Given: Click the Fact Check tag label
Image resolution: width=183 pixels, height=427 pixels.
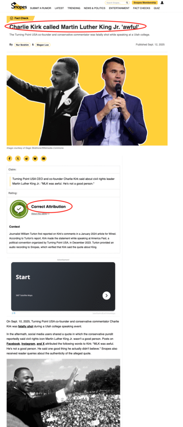Looking at the screenshot, I should (x=20, y=18).
